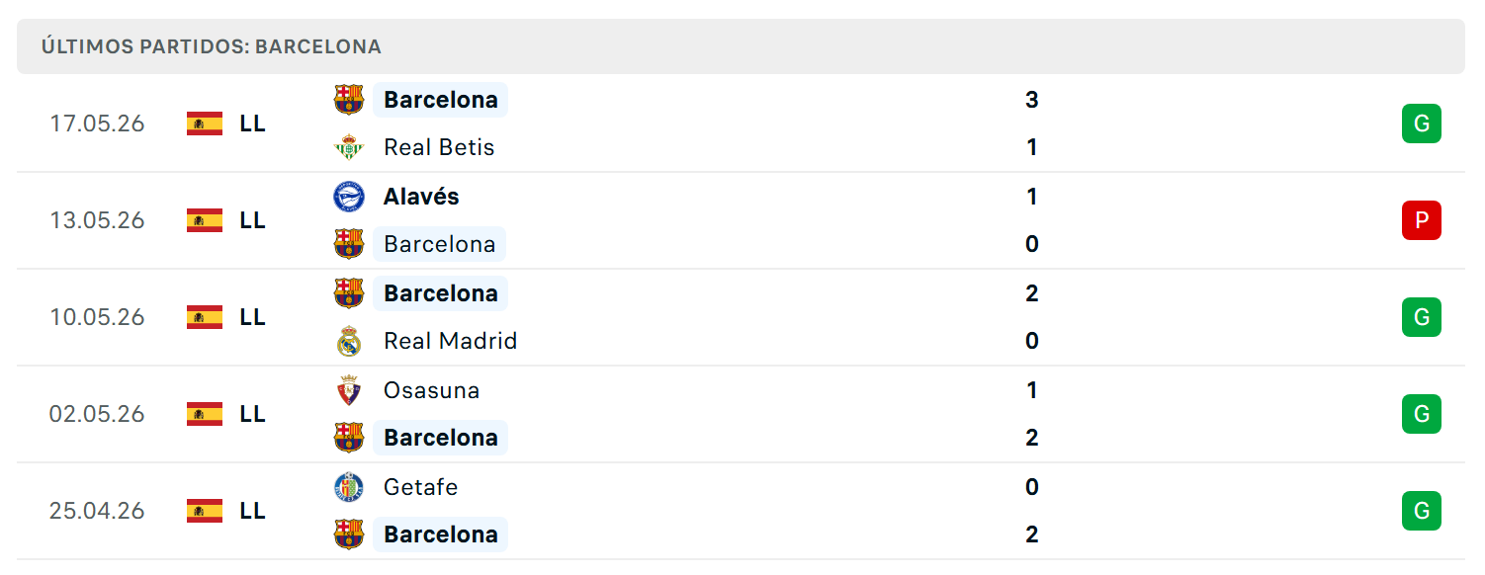Viewport: 1485px width, 575px height.
Task: Open the Osasuna team link
Action: coord(432,390)
